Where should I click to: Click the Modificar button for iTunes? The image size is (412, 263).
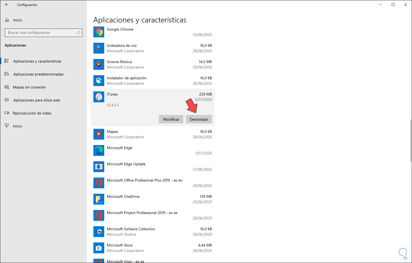[x=171, y=119]
